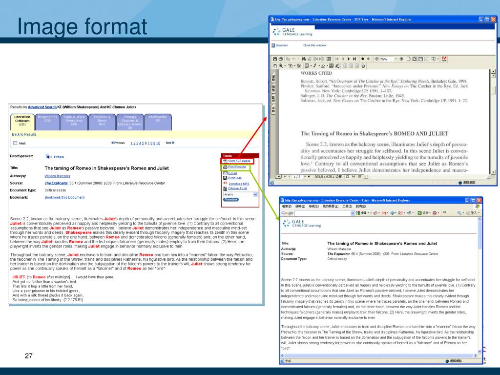Click the Save icon in the PDF toolbar
The image size is (500, 375).
275,59
